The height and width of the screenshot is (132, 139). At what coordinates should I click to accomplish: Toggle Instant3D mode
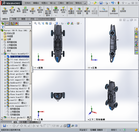pyautogui.click(x=103, y=10)
